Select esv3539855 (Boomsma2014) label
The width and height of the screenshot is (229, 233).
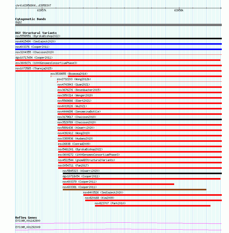point(69,74)
